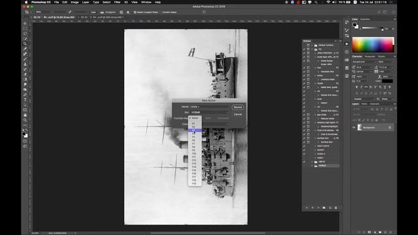
Task: Open Set dropdown in New Action dialog
Action: (209, 112)
